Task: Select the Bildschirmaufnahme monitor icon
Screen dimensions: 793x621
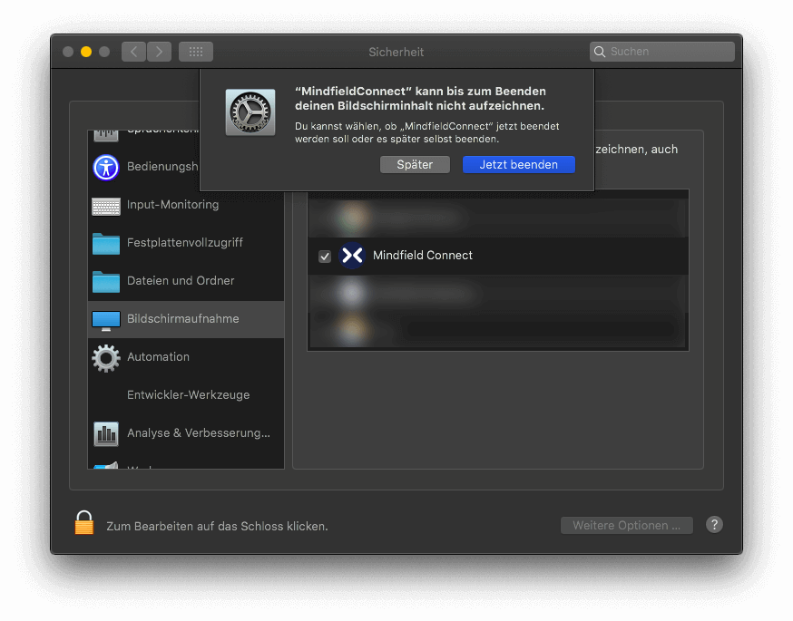Action: coord(106,320)
